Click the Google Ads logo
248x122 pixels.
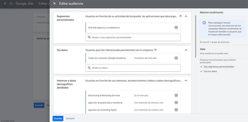click(x=11, y=4)
